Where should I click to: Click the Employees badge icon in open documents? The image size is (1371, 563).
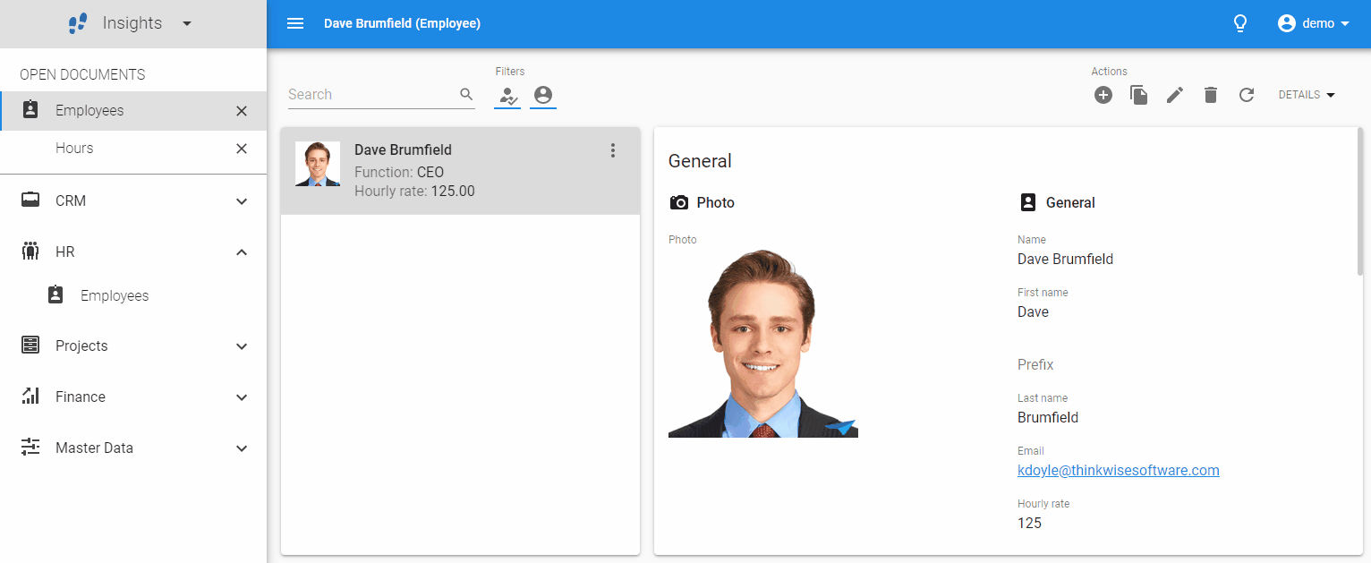30,110
